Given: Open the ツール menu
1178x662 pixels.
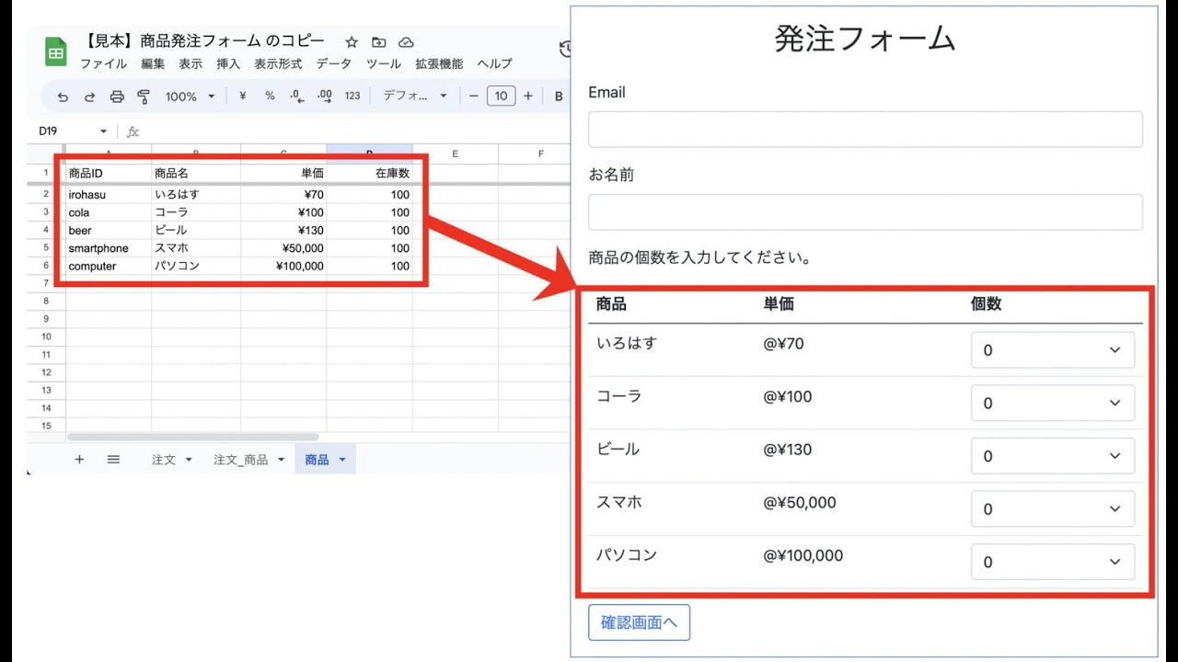Looking at the screenshot, I should (x=384, y=63).
